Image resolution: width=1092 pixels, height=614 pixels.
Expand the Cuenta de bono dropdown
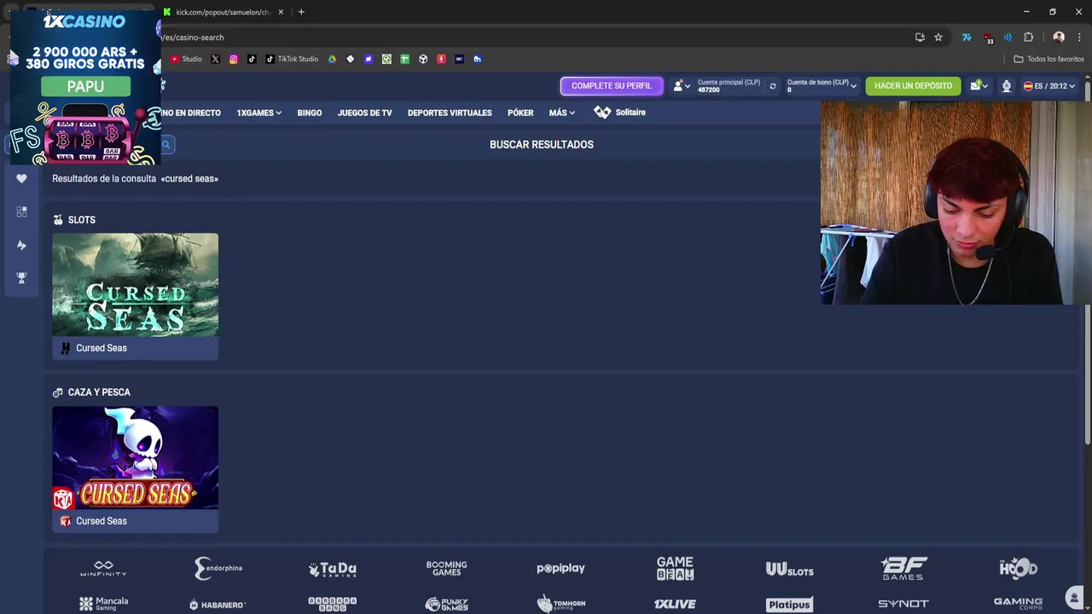coord(822,85)
